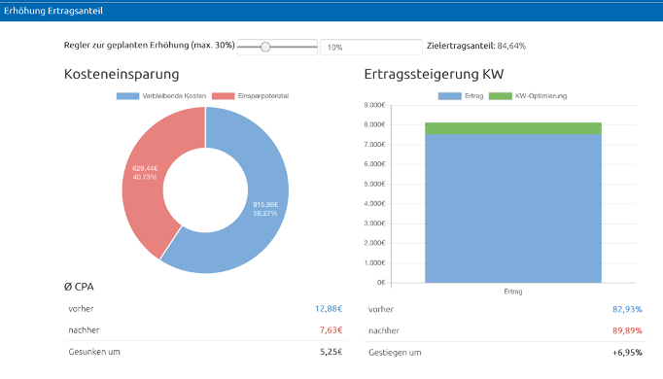Click the blue Ertrag bar segment
The width and height of the screenshot is (663, 379).
[x=513, y=208]
